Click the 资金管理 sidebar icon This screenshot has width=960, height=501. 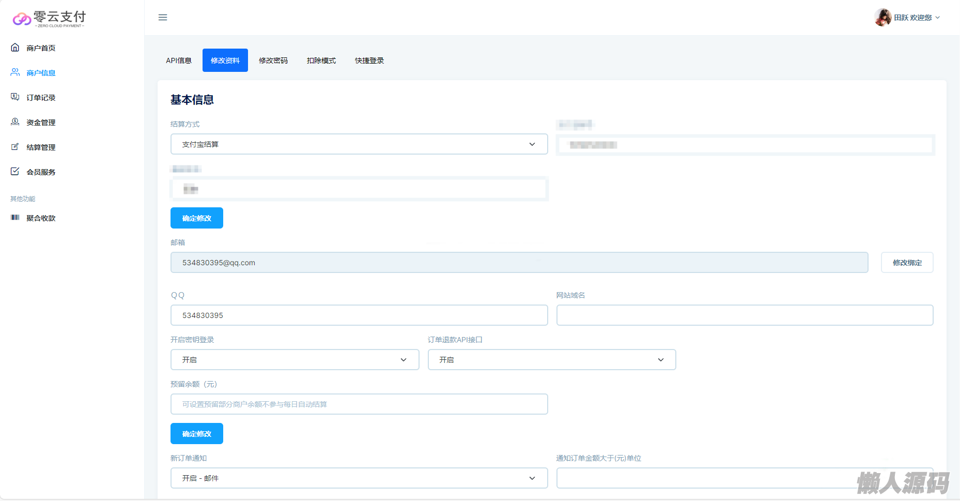click(x=15, y=122)
